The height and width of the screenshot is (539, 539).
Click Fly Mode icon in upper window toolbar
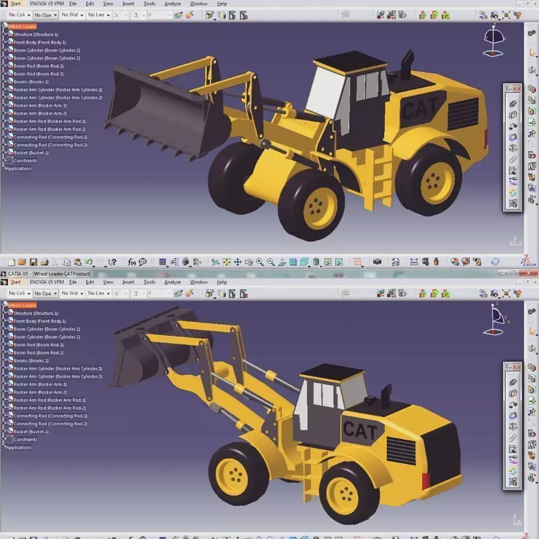coord(216,263)
